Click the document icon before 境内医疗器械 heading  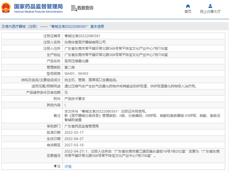[x=3, y=27]
